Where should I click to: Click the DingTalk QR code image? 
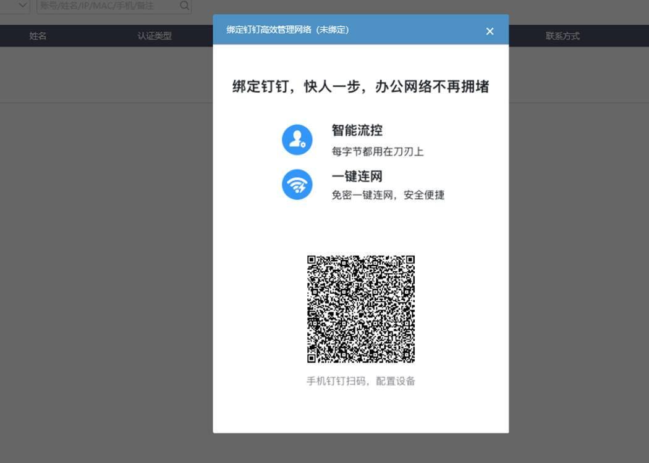pyautogui.click(x=360, y=309)
